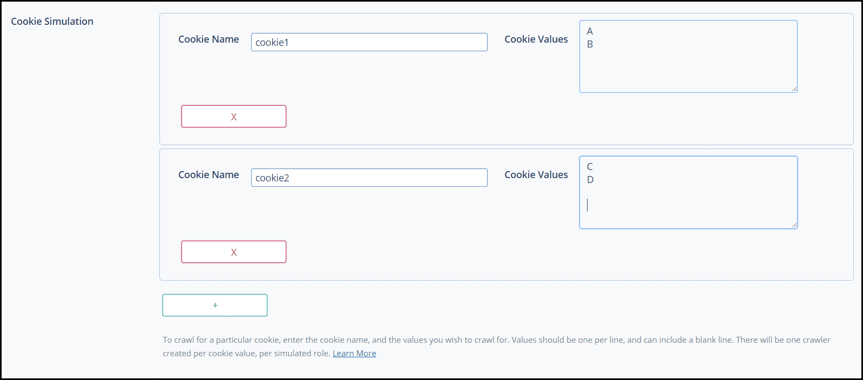
Task: Click the Cookie Values label for cookie2
Action: tap(536, 175)
